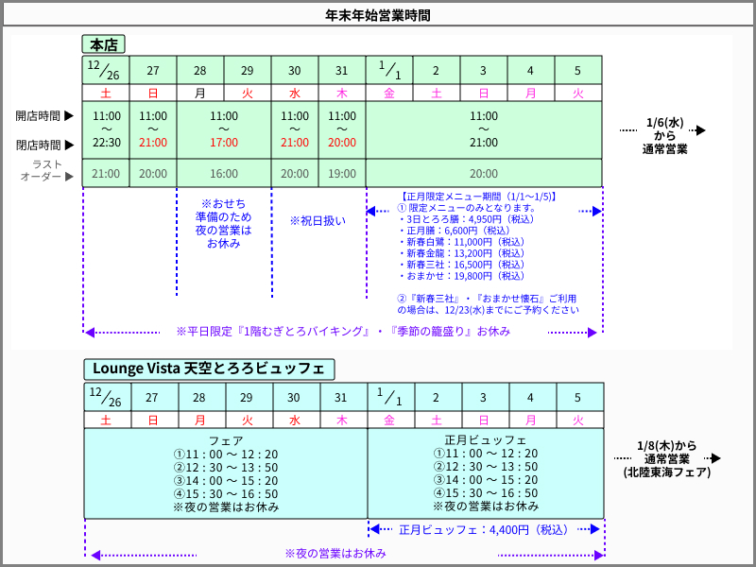Click the title 年末年始営業時間
The image size is (756, 567).
coord(377,15)
